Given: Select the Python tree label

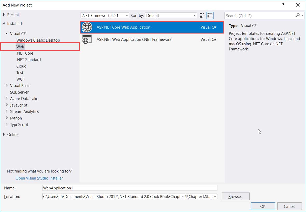Looking at the screenshot, I should [16, 118].
